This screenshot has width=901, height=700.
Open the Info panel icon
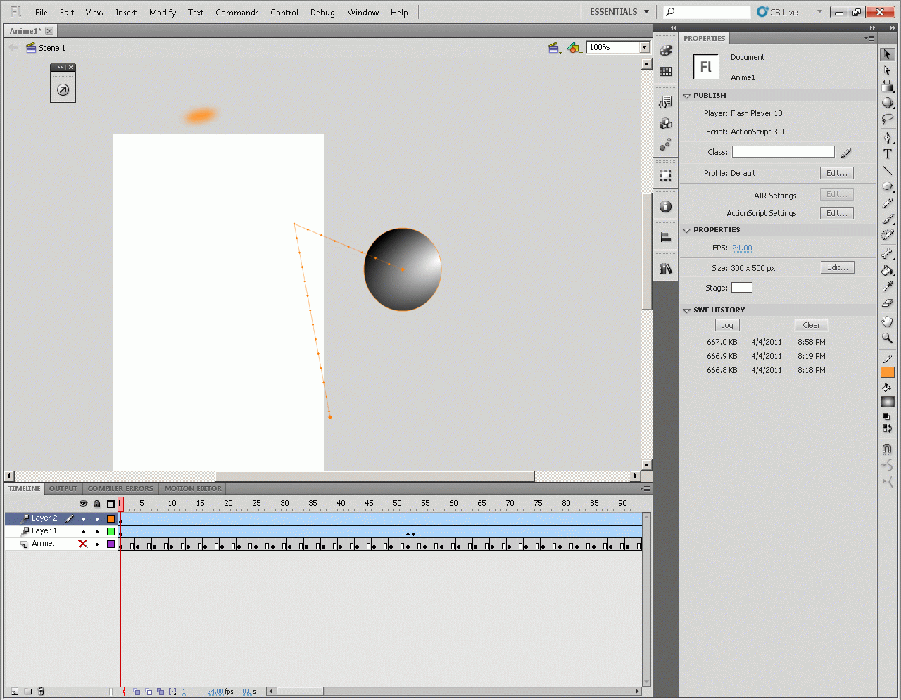pyautogui.click(x=665, y=207)
